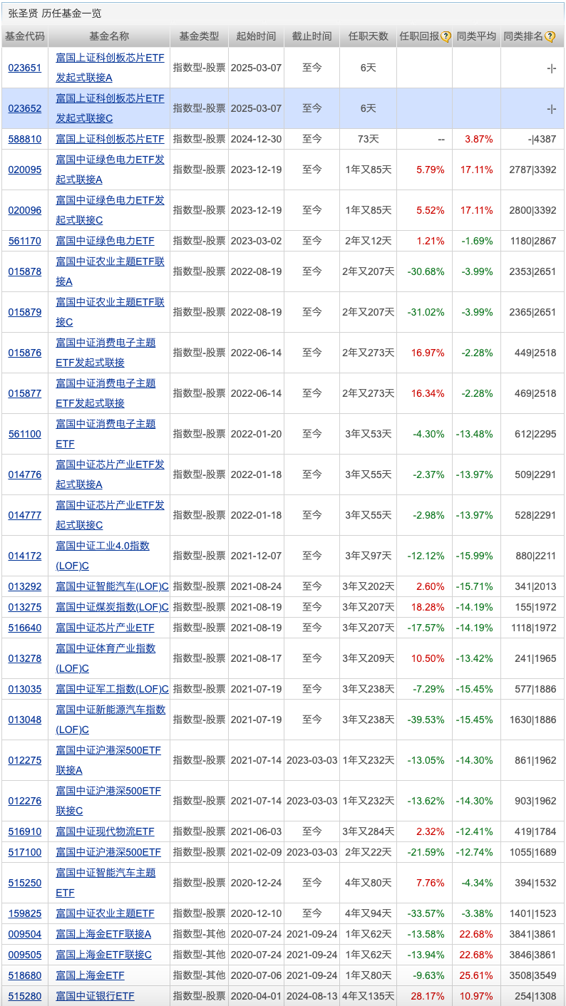Click the 2024-08-13 end date cell

click(312, 996)
